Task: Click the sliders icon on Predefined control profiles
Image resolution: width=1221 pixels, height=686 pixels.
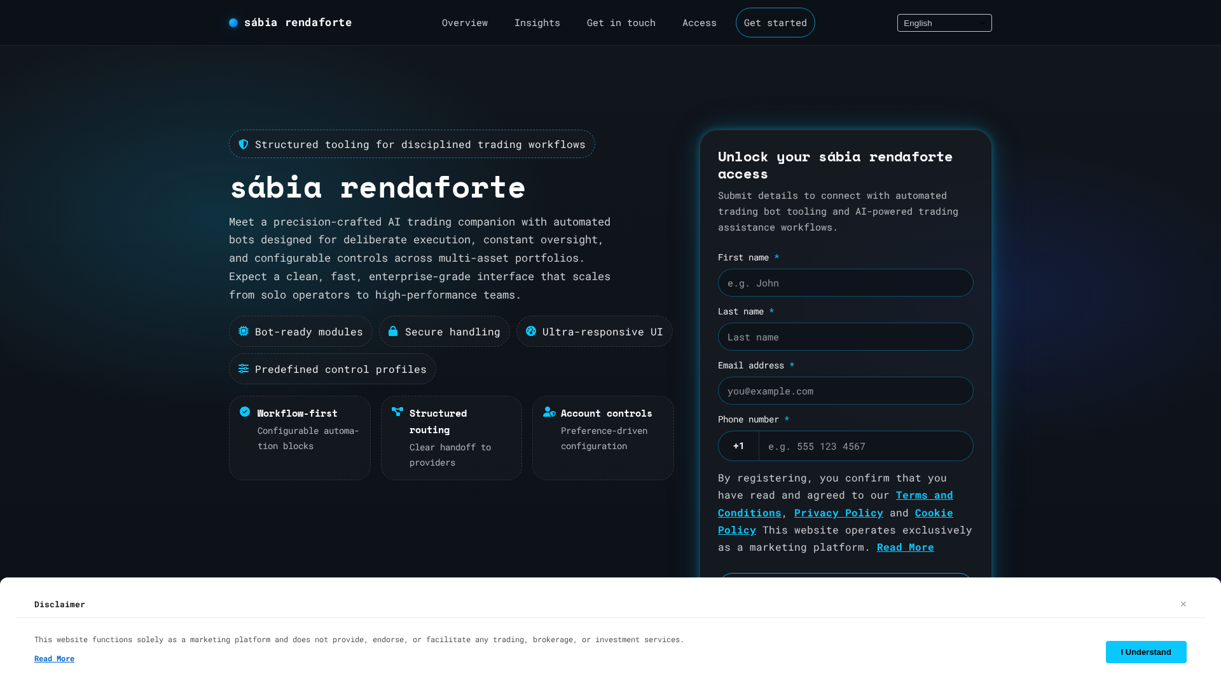Action: pos(244,368)
